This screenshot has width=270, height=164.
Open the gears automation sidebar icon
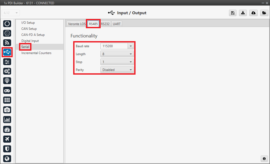coord(7,71)
